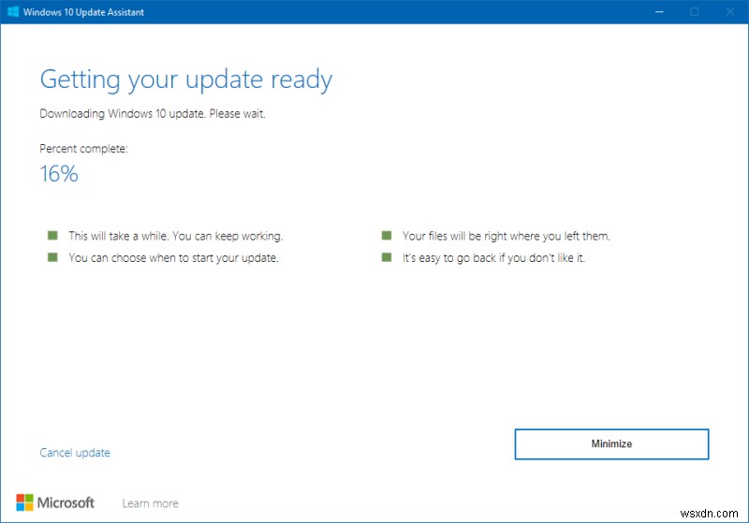Click the "Getting your update ready" heading
This screenshot has width=749, height=523.
click(x=185, y=80)
